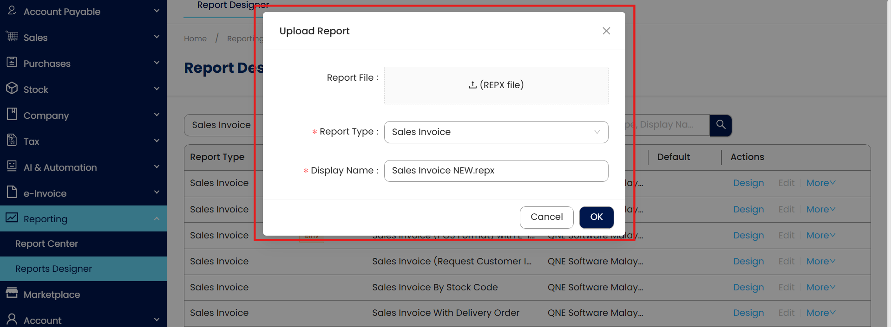Collapse the Reporting menu section
The width and height of the screenshot is (891, 327).
(x=157, y=218)
